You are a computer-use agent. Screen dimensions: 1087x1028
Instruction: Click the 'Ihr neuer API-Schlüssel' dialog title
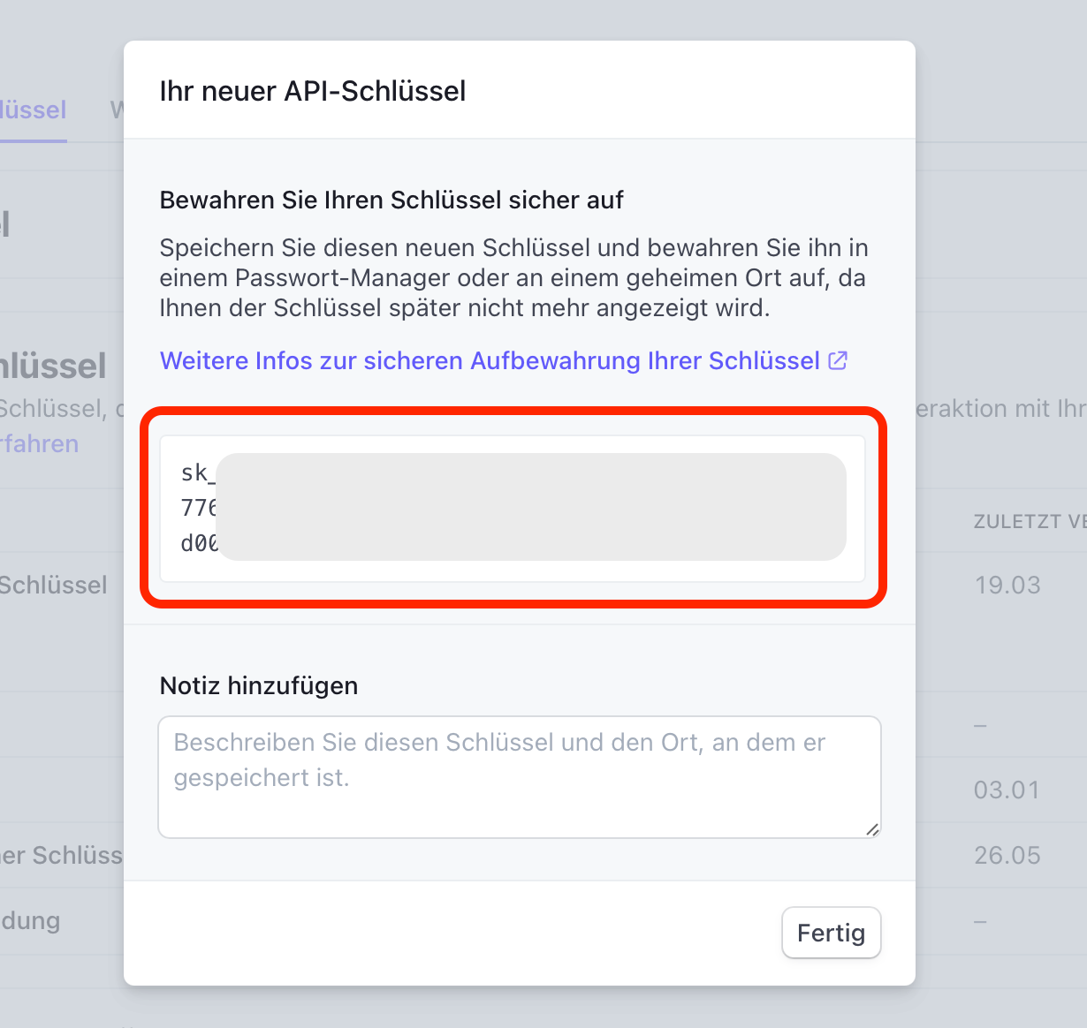point(312,91)
